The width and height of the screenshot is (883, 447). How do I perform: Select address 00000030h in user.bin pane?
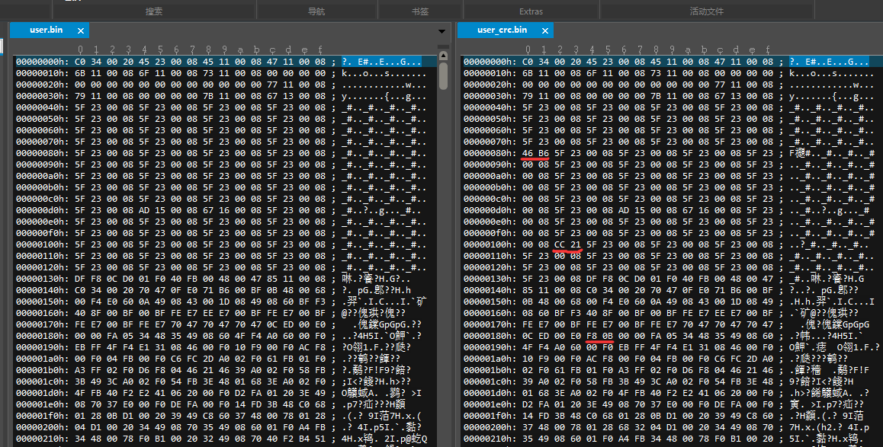click(43, 96)
